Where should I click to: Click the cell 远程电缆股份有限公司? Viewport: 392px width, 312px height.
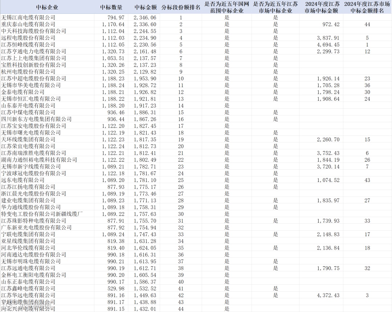click(28, 38)
